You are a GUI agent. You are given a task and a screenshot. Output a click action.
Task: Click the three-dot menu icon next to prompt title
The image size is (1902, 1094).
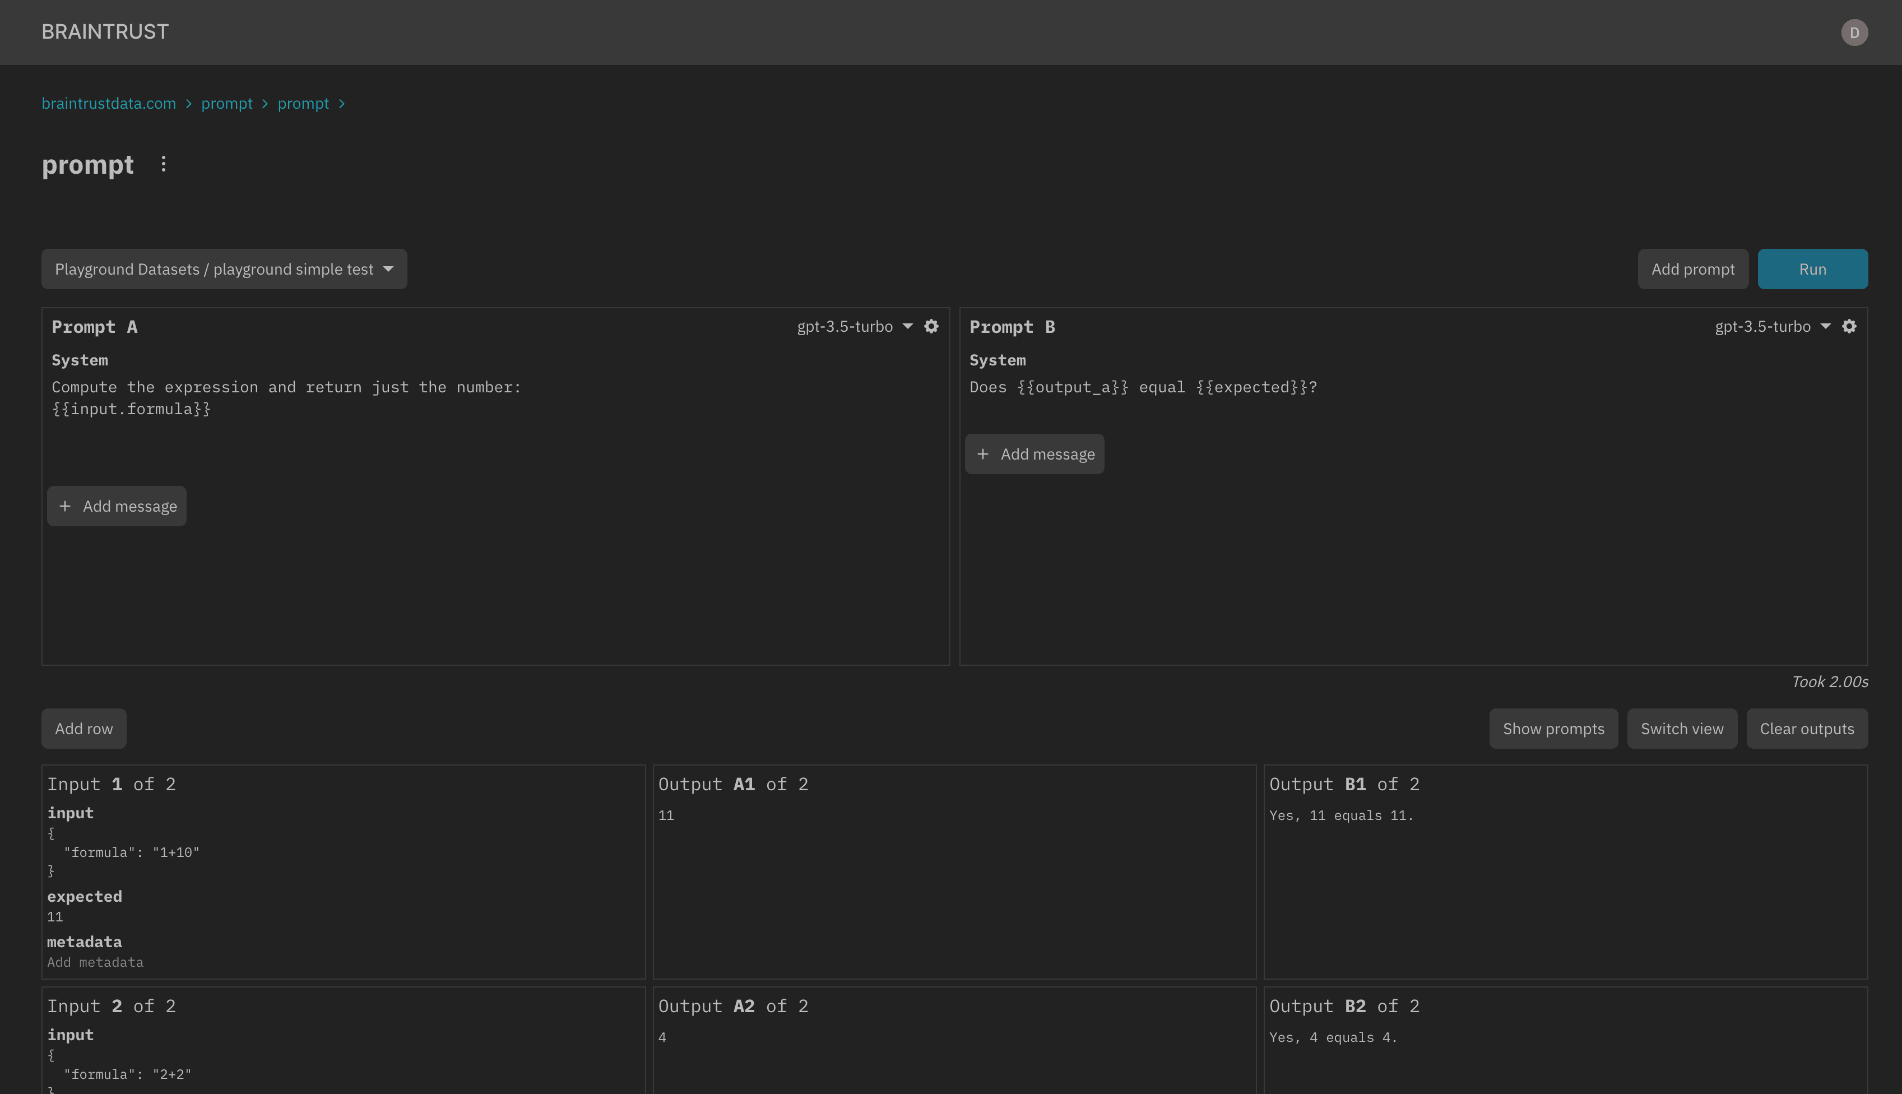tap(163, 164)
